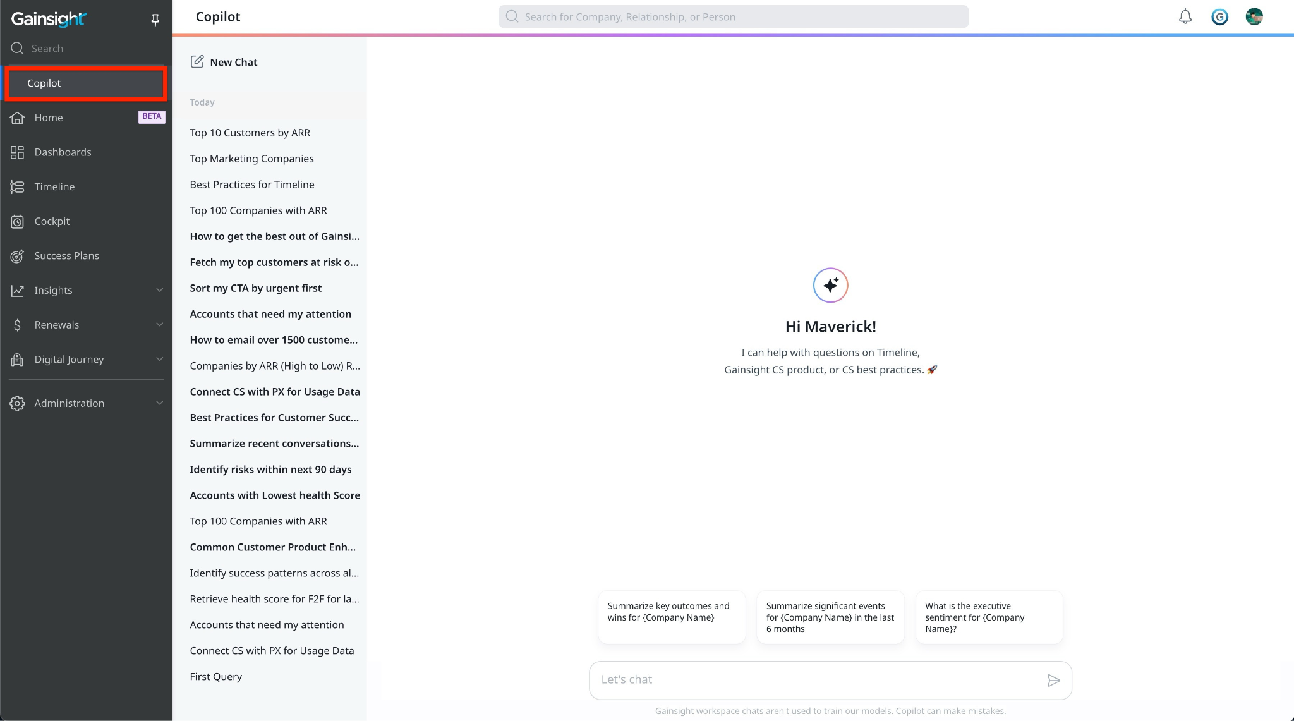The height and width of the screenshot is (721, 1294).
Task: Click the Home house icon
Action: [x=18, y=118]
